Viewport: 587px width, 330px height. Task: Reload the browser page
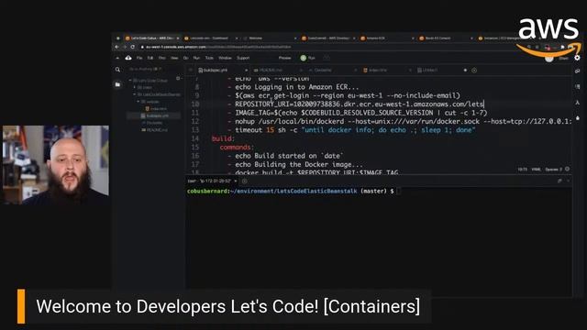tap(132, 47)
